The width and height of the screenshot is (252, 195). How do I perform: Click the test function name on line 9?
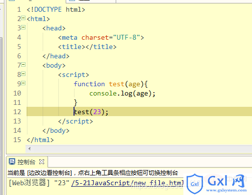pyautogui.click(x=117, y=84)
